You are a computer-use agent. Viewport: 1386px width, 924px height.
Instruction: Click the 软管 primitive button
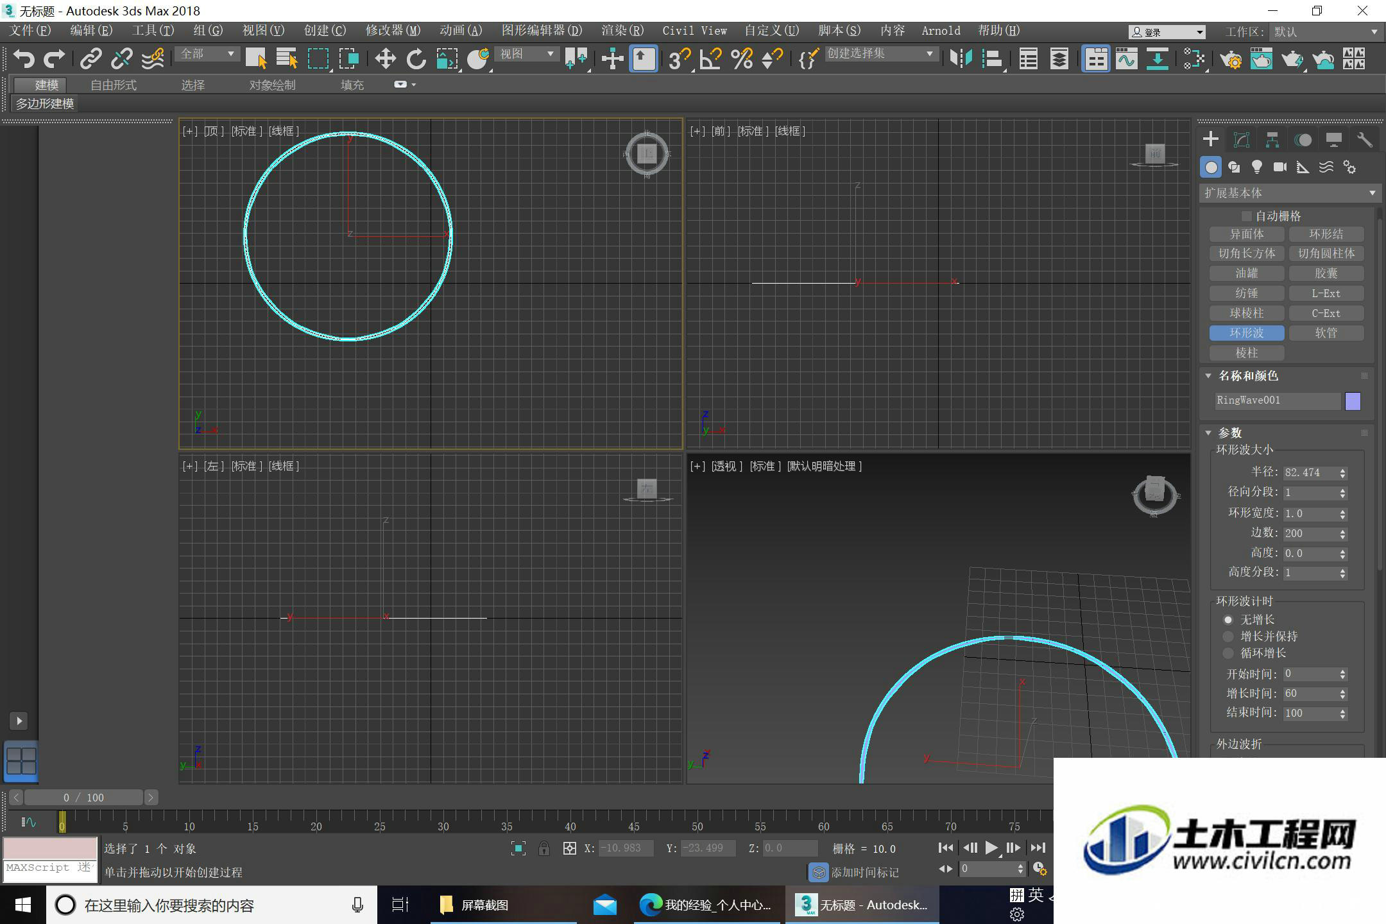1326,333
